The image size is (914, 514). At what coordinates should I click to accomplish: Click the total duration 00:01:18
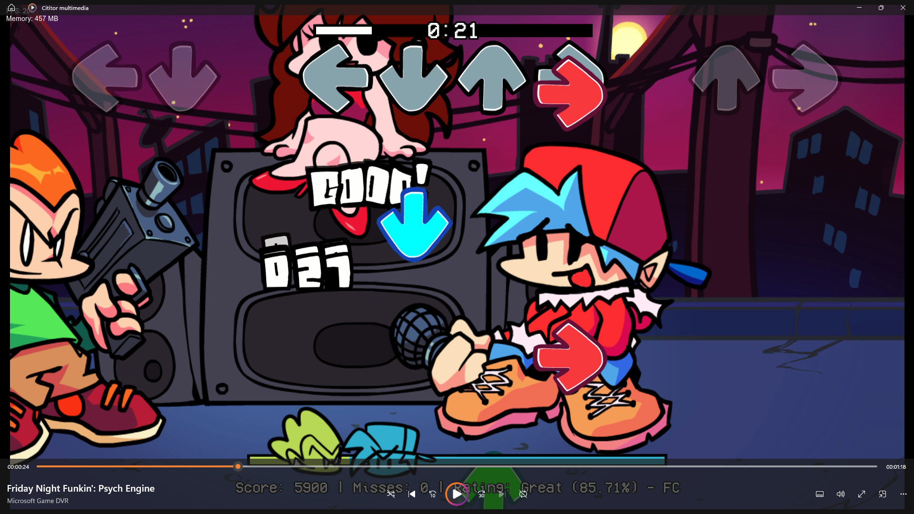[896, 467]
